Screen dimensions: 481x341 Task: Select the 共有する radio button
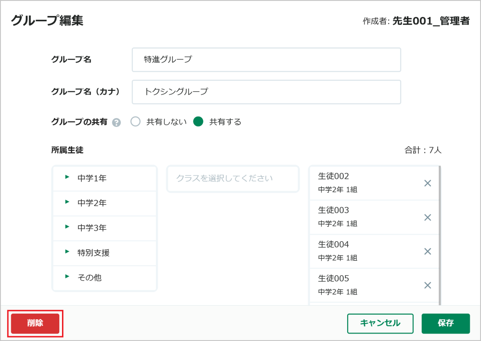[x=198, y=122]
